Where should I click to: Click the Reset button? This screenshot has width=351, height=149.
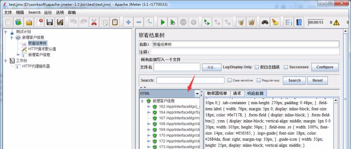pyautogui.click(x=318, y=81)
